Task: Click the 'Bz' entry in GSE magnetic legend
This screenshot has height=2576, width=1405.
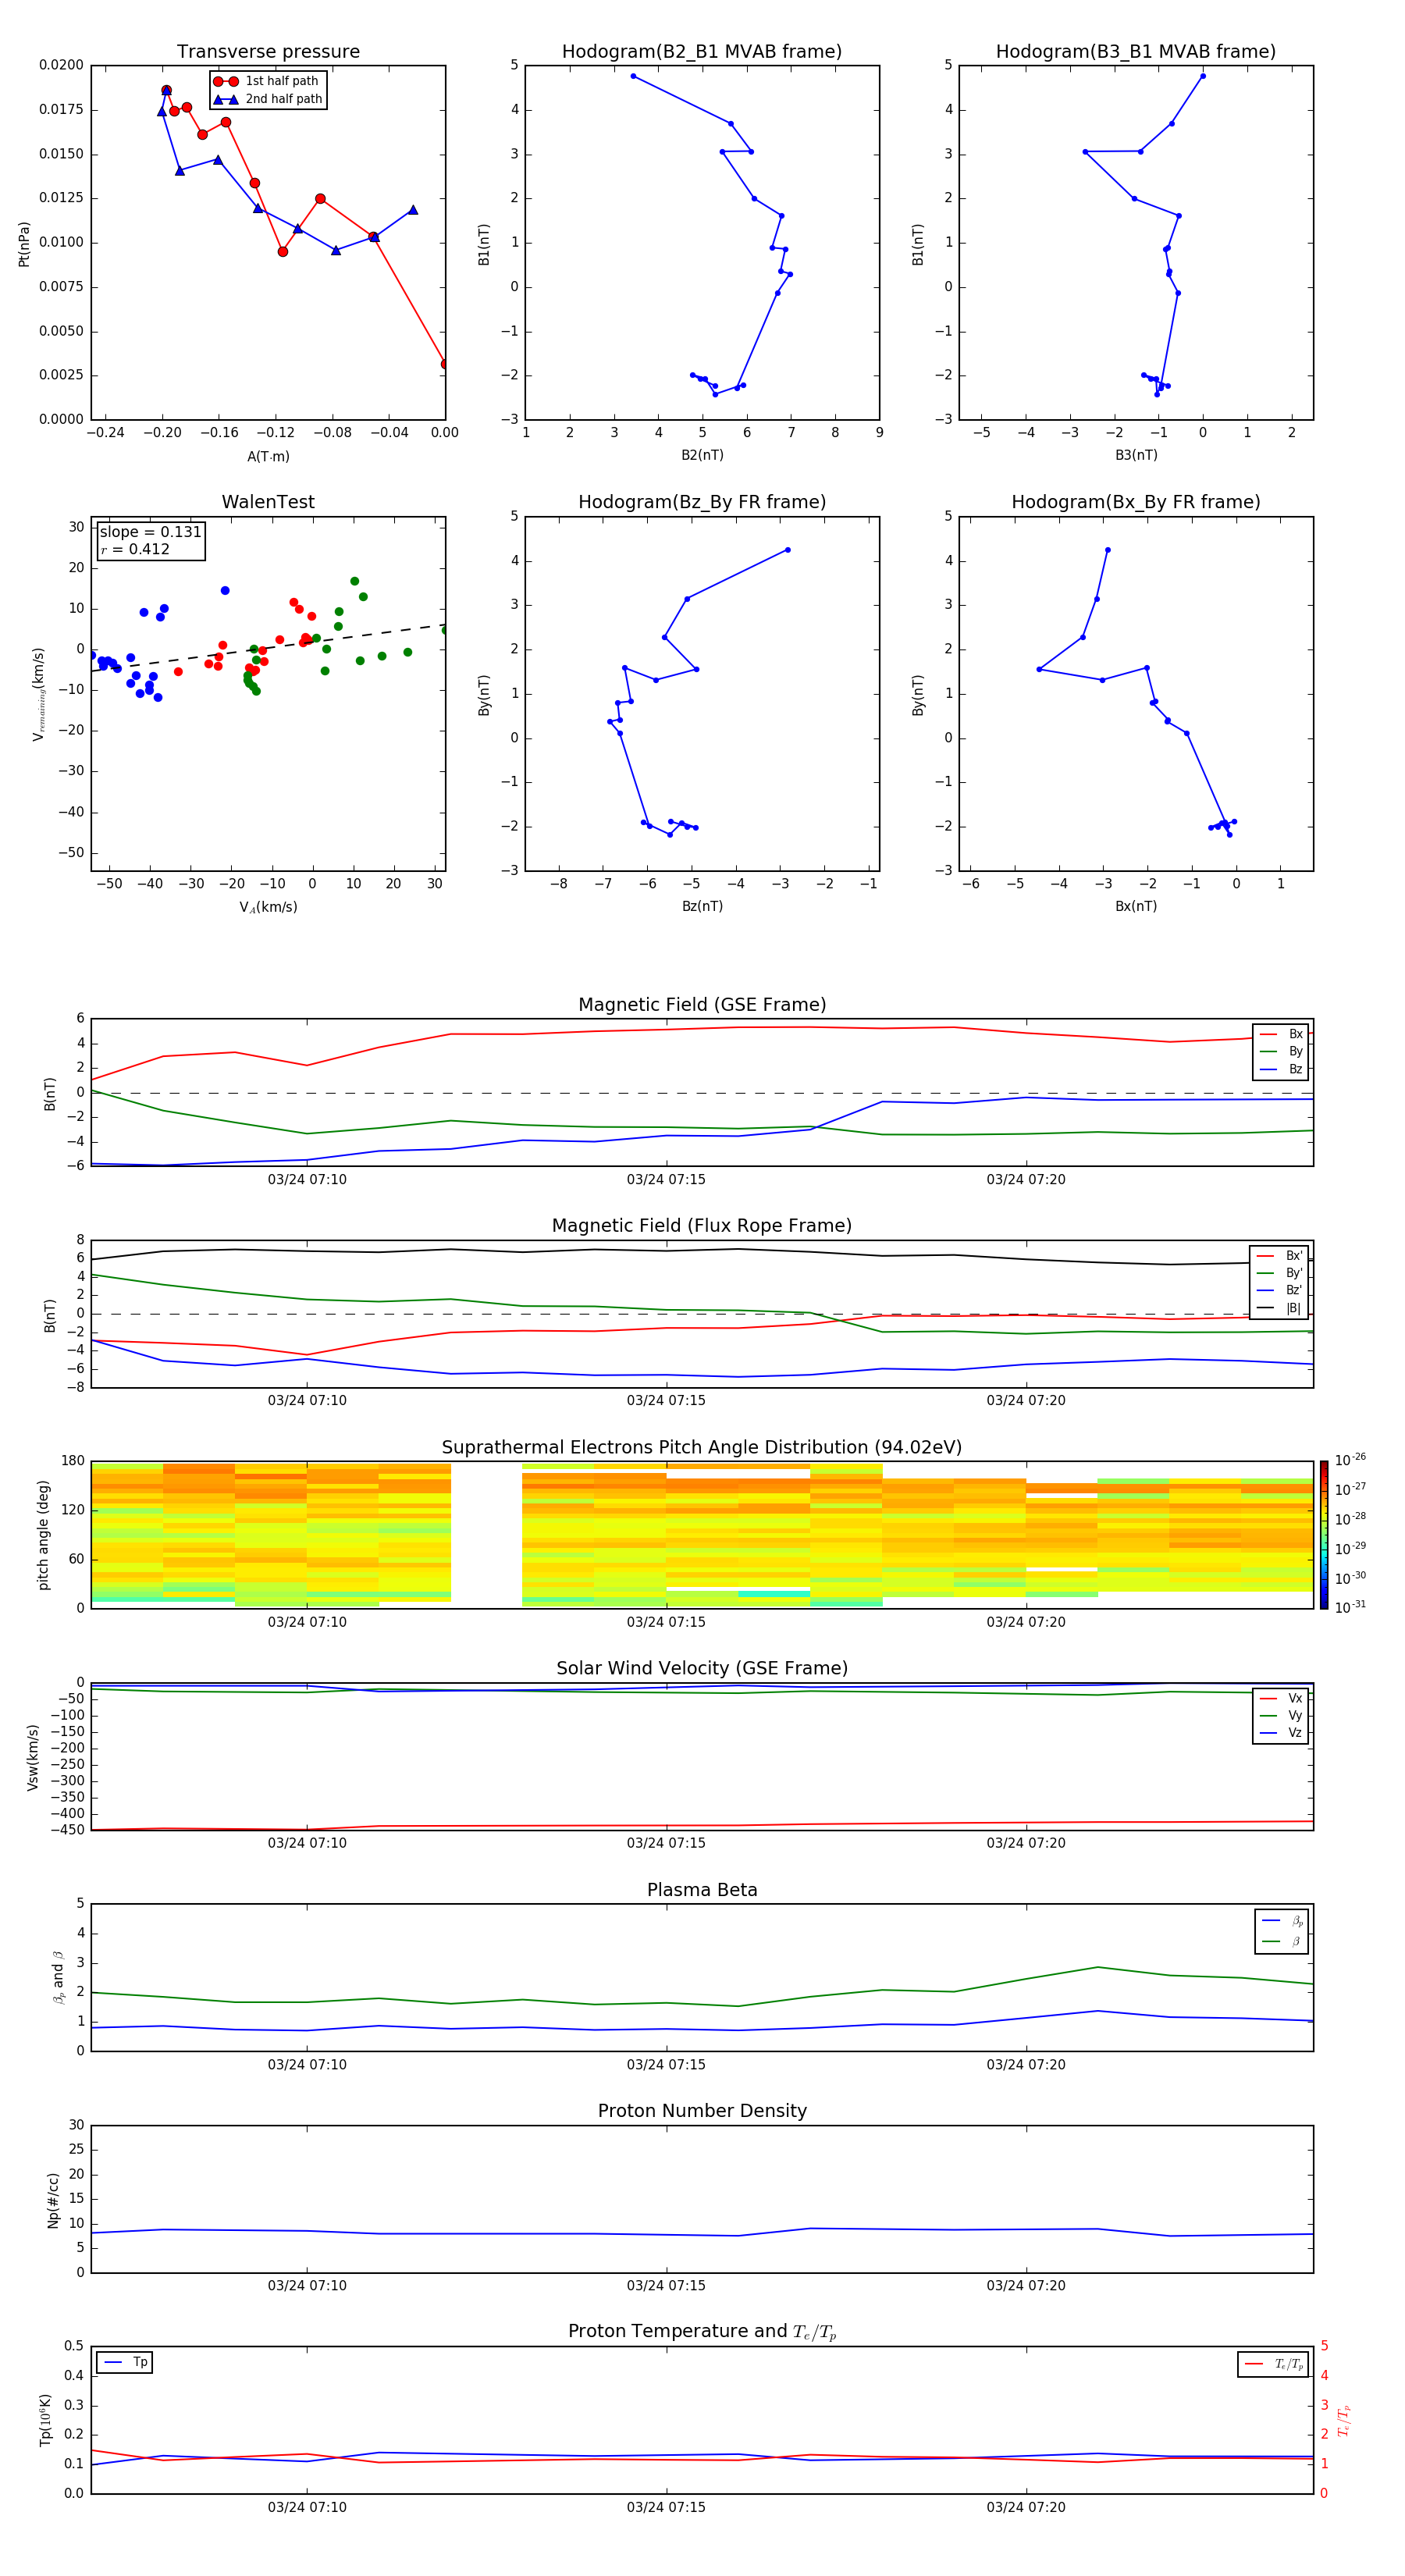Action: [x=1282, y=1070]
